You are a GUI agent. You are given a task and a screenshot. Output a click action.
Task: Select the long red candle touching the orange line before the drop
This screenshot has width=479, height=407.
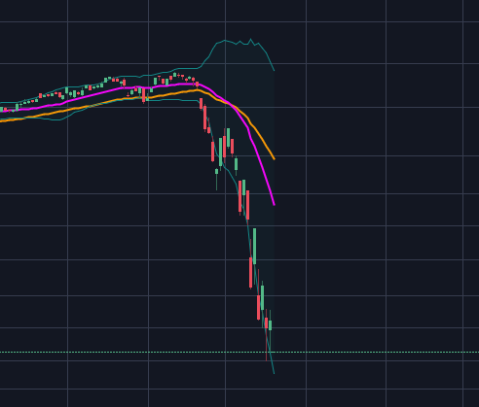[143, 95]
